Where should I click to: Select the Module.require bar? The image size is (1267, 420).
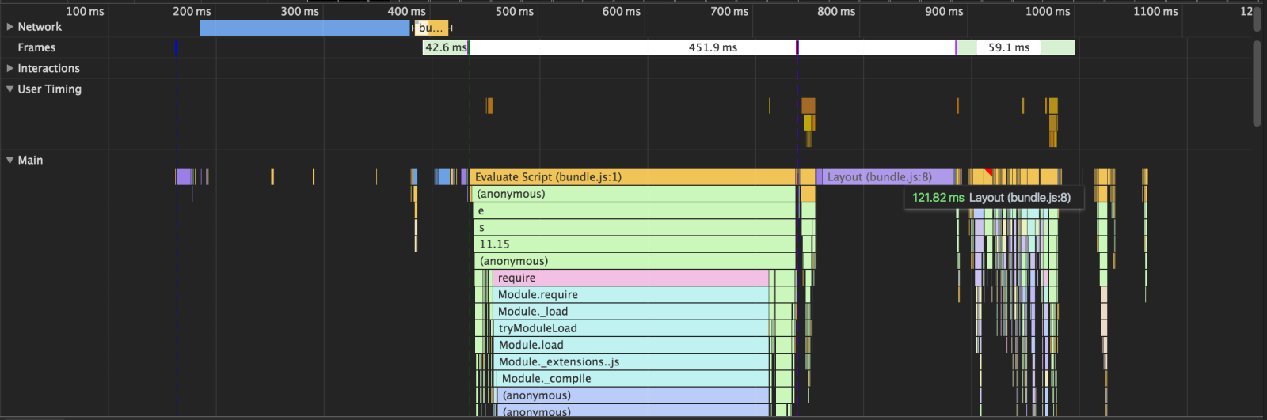tap(631, 295)
